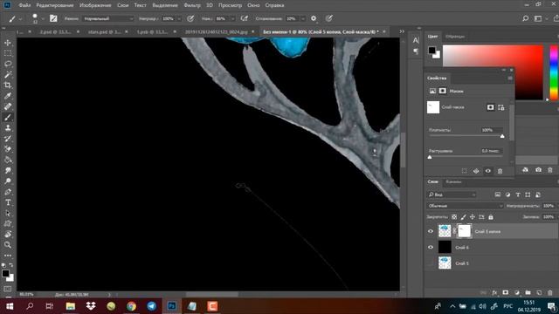Toggle lock image pixels brush icon

[464, 217]
